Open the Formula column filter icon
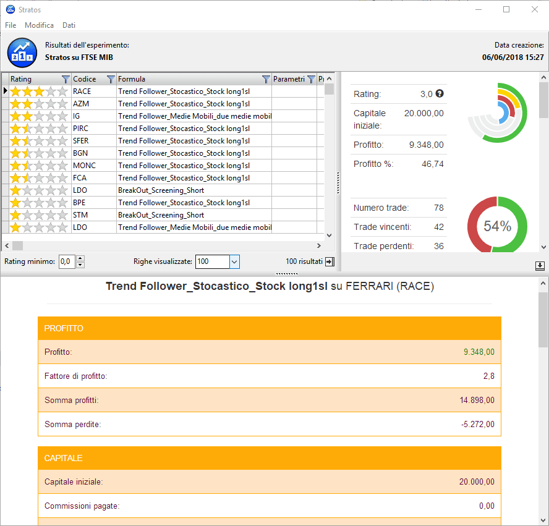This screenshot has width=549, height=526. (x=266, y=80)
